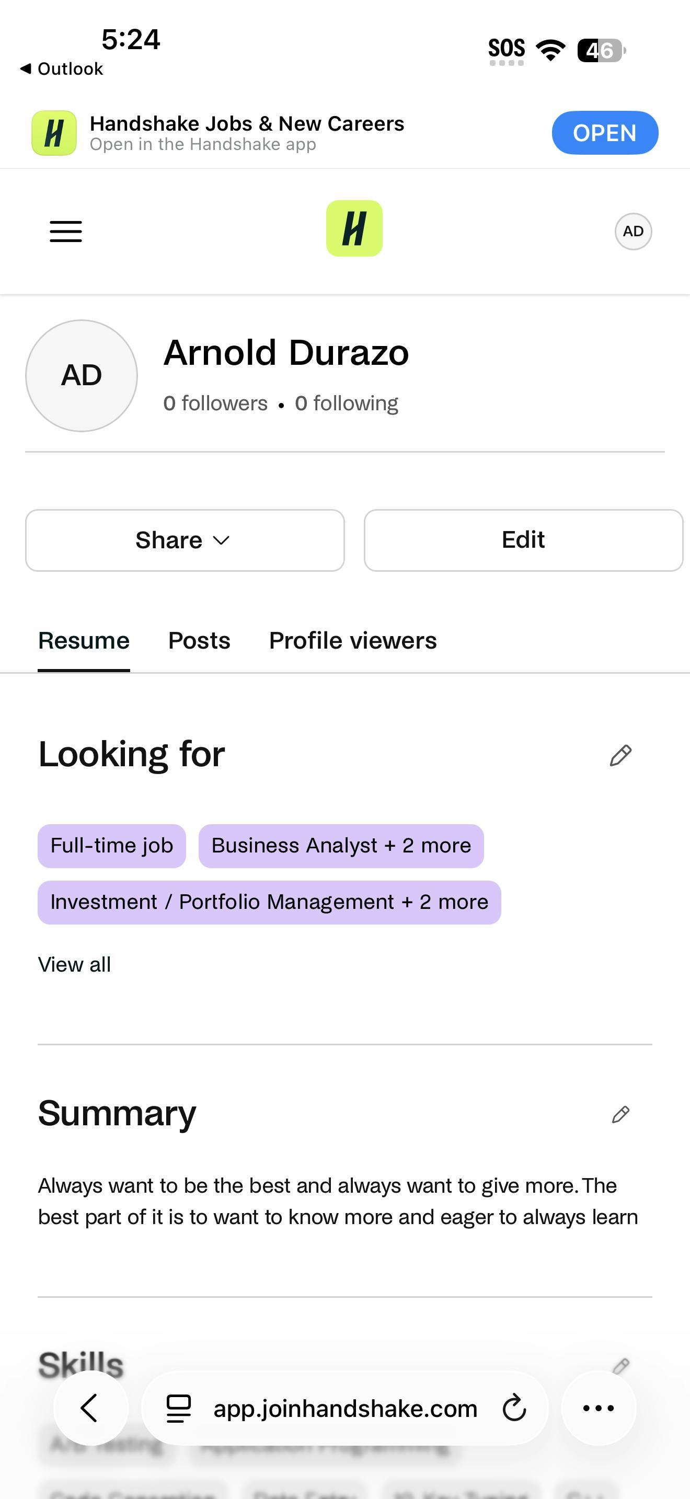
Task: Tap the Handshake logo in header
Action: coord(354,229)
